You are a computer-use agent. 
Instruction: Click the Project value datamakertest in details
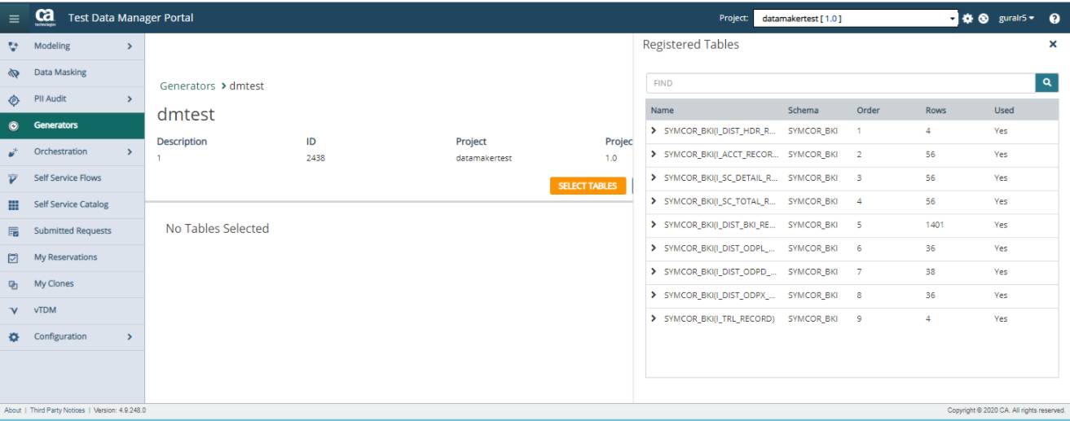pyautogui.click(x=484, y=158)
